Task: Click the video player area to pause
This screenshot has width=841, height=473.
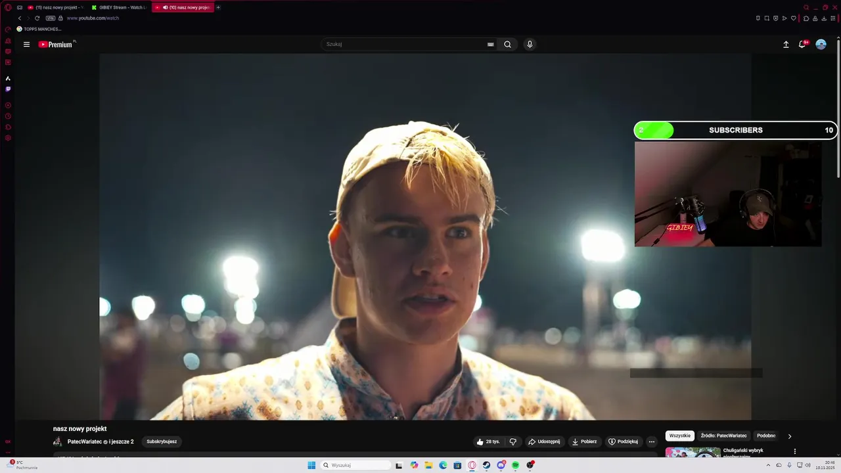Action: point(425,236)
